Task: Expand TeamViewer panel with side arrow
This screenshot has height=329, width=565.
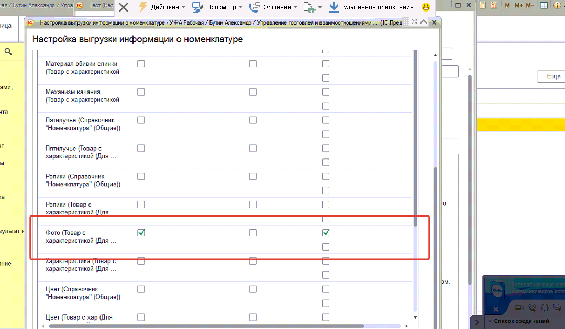Action: 477,322
